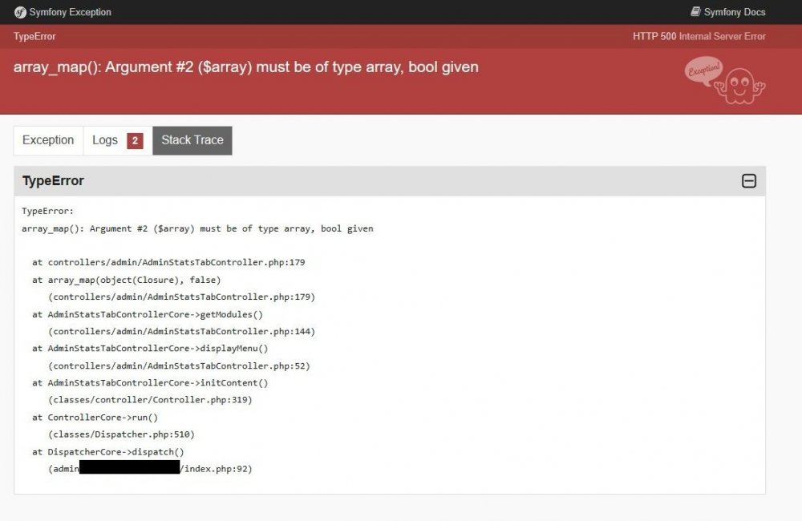Click the Symfony logo icon
Viewport: 802px width, 521px height.
tap(20, 12)
